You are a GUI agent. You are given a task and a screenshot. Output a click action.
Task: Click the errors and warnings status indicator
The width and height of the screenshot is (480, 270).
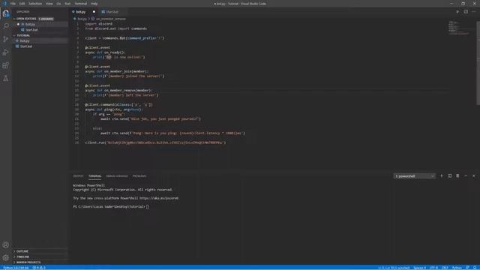(39, 268)
